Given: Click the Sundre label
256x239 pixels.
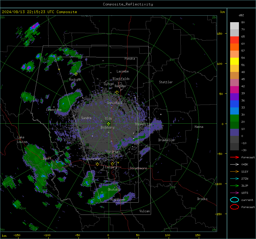Looking at the screenshot, I should pyautogui.click(x=86, y=118).
